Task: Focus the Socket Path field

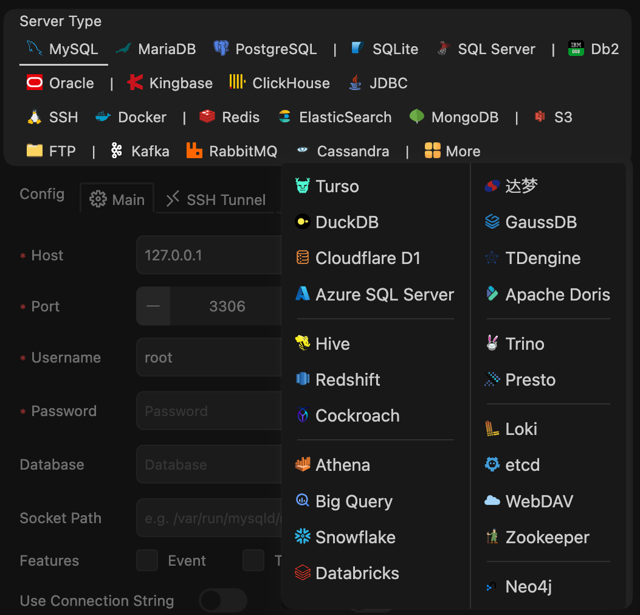Action: pos(209,518)
